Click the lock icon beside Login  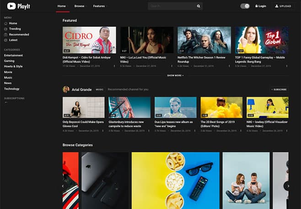pos(257,6)
